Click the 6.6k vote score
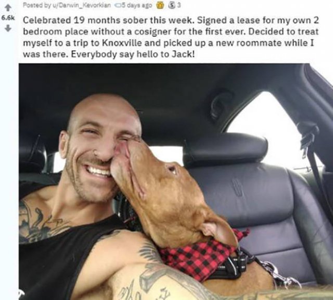Image resolution: width=333 pixels, height=300 pixels. coord(8,18)
